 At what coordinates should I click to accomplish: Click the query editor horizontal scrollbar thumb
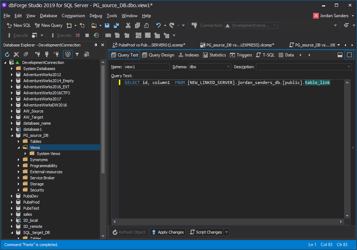coord(228,221)
